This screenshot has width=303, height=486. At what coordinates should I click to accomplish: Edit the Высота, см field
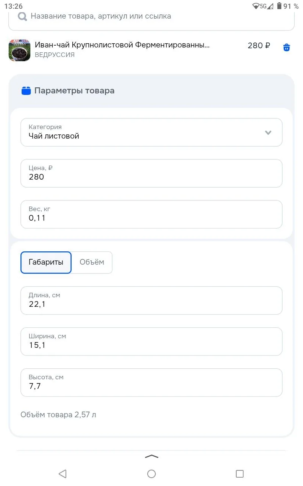click(x=151, y=382)
